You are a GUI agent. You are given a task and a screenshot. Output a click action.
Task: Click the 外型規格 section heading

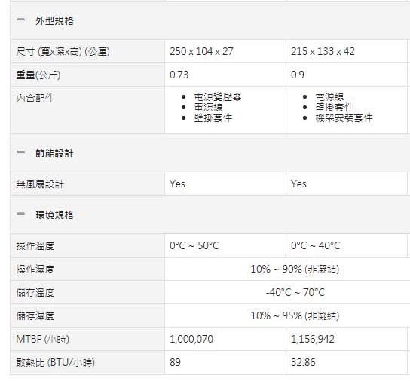tap(54, 21)
